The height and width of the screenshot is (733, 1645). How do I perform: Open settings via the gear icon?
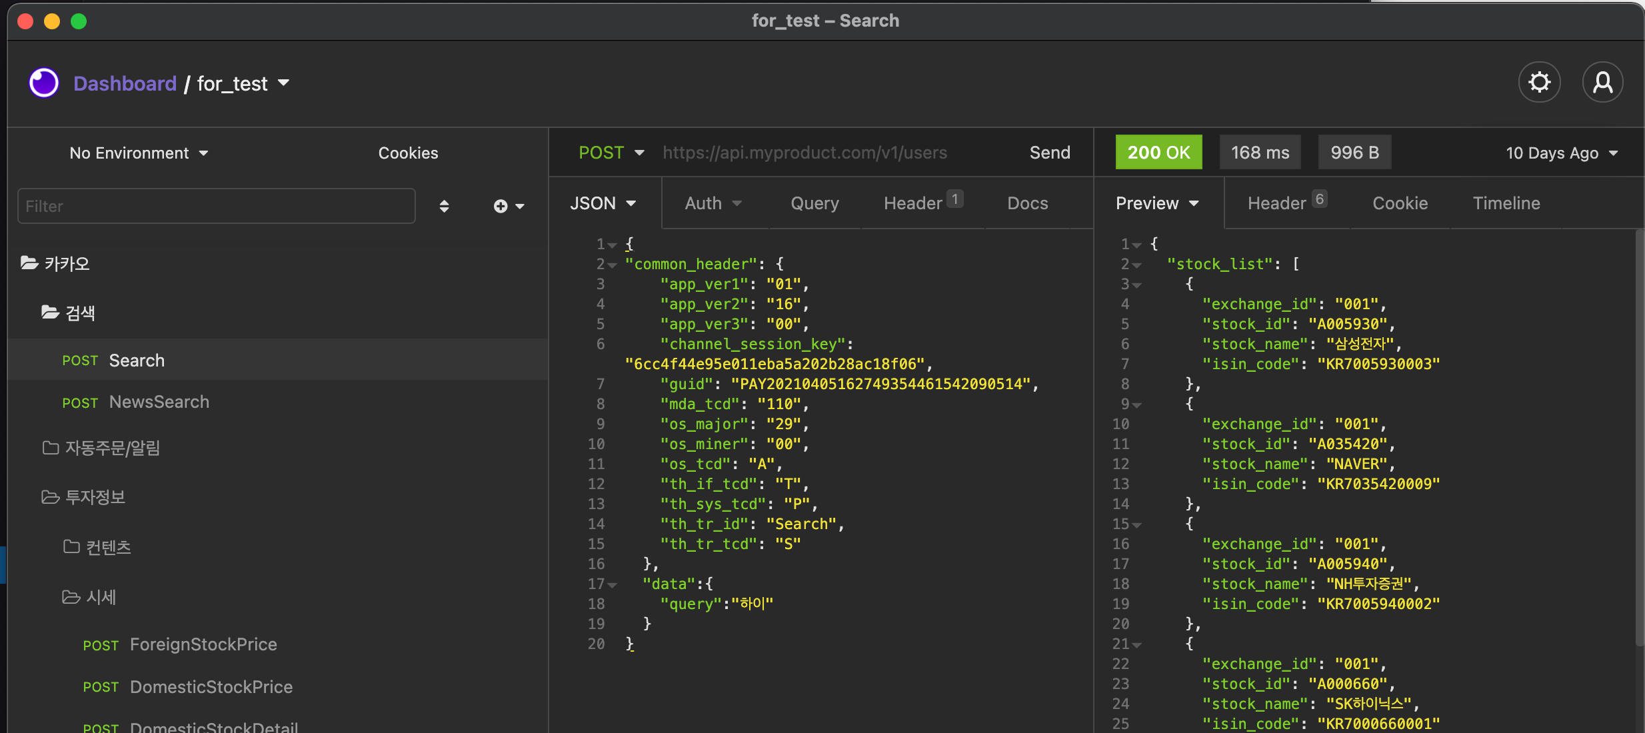(x=1539, y=83)
